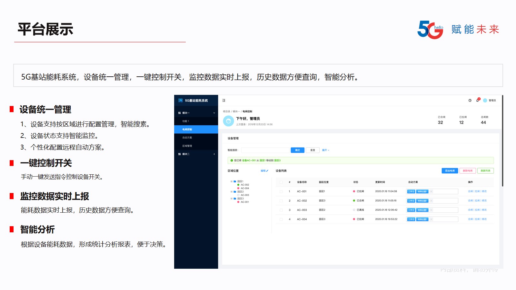Viewport: 516px width, 290px height.
Task: Open the 自动方案 menu item
Action: [x=196, y=138]
